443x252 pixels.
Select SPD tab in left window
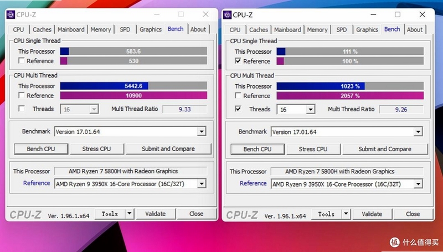point(125,29)
